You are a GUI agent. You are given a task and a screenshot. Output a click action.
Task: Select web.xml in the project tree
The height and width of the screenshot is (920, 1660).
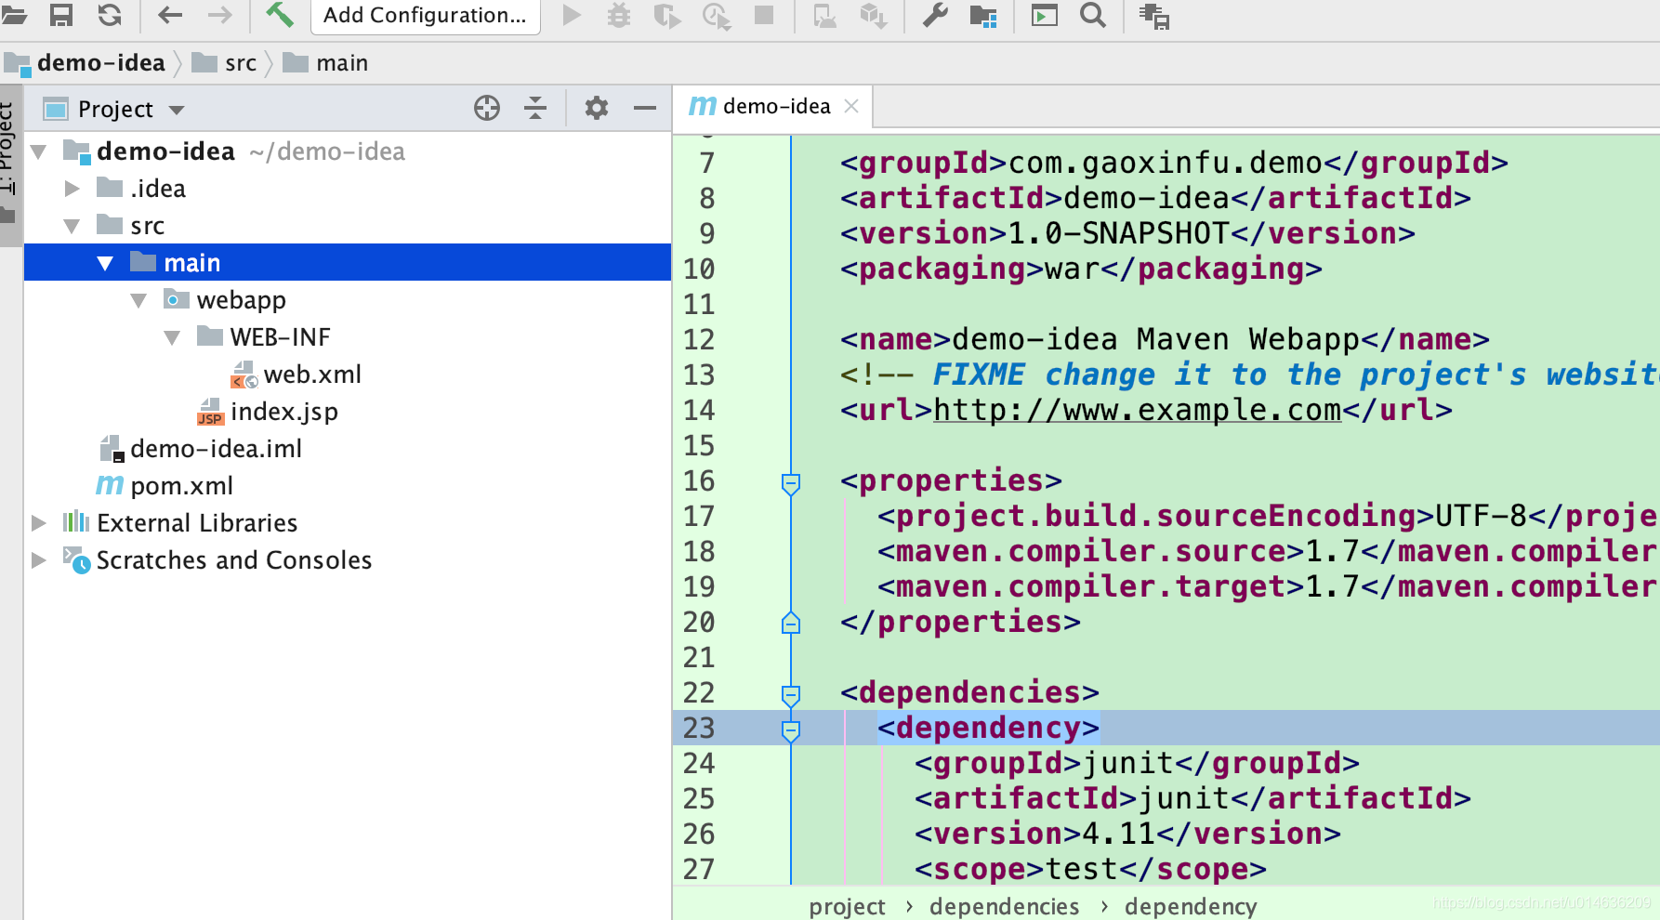(x=312, y=375)
